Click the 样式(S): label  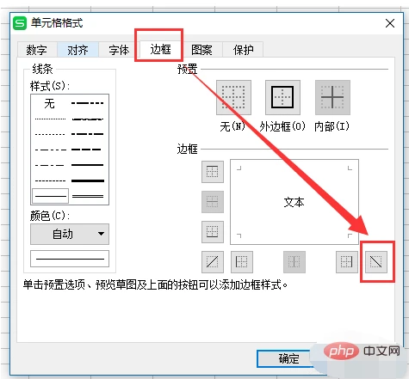coord(50,86)
